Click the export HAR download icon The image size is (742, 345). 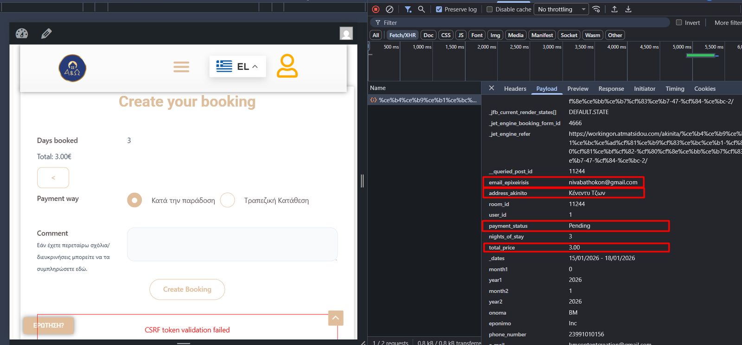coord(628,9)
